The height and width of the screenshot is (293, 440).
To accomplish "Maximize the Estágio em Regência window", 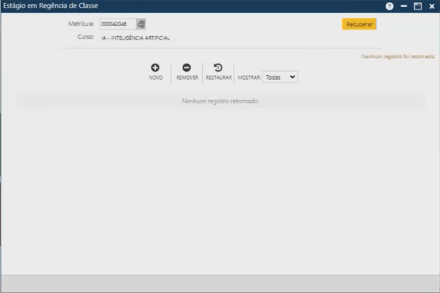I will (418, 6).
